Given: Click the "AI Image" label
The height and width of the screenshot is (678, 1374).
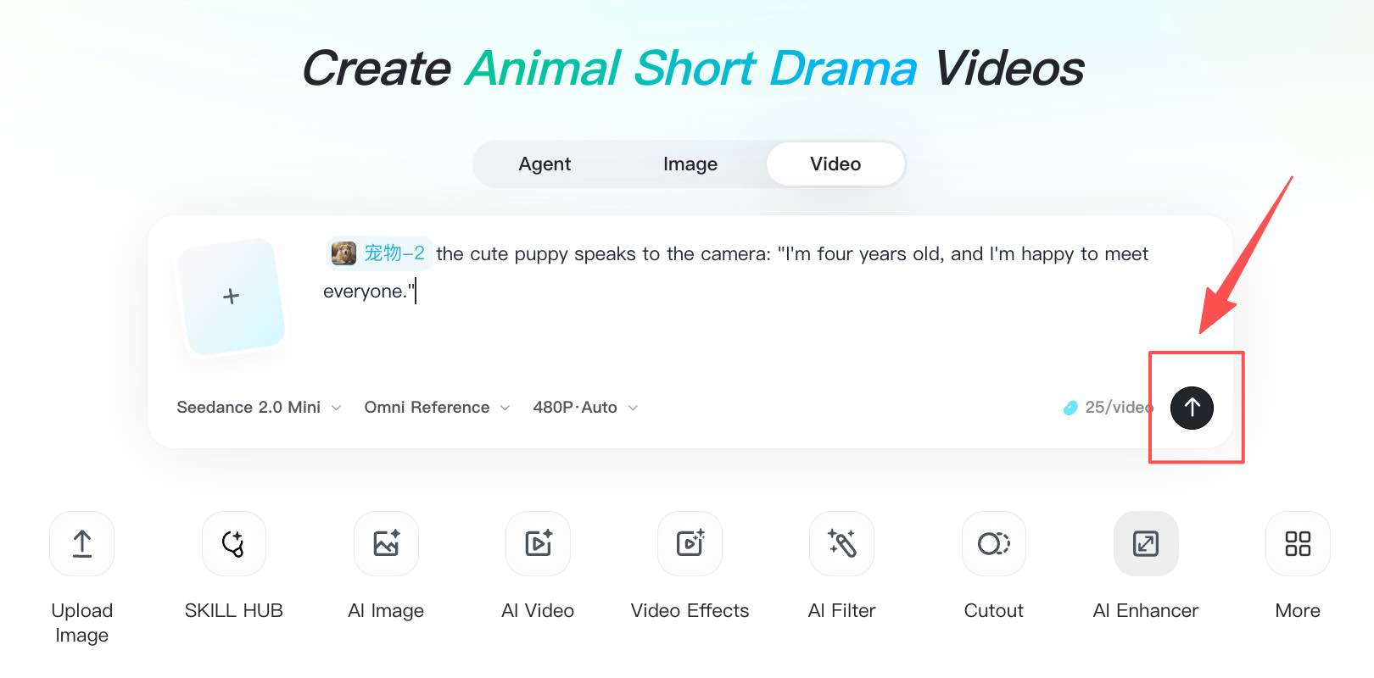Looking at the screenshot, I should [386, 611].
